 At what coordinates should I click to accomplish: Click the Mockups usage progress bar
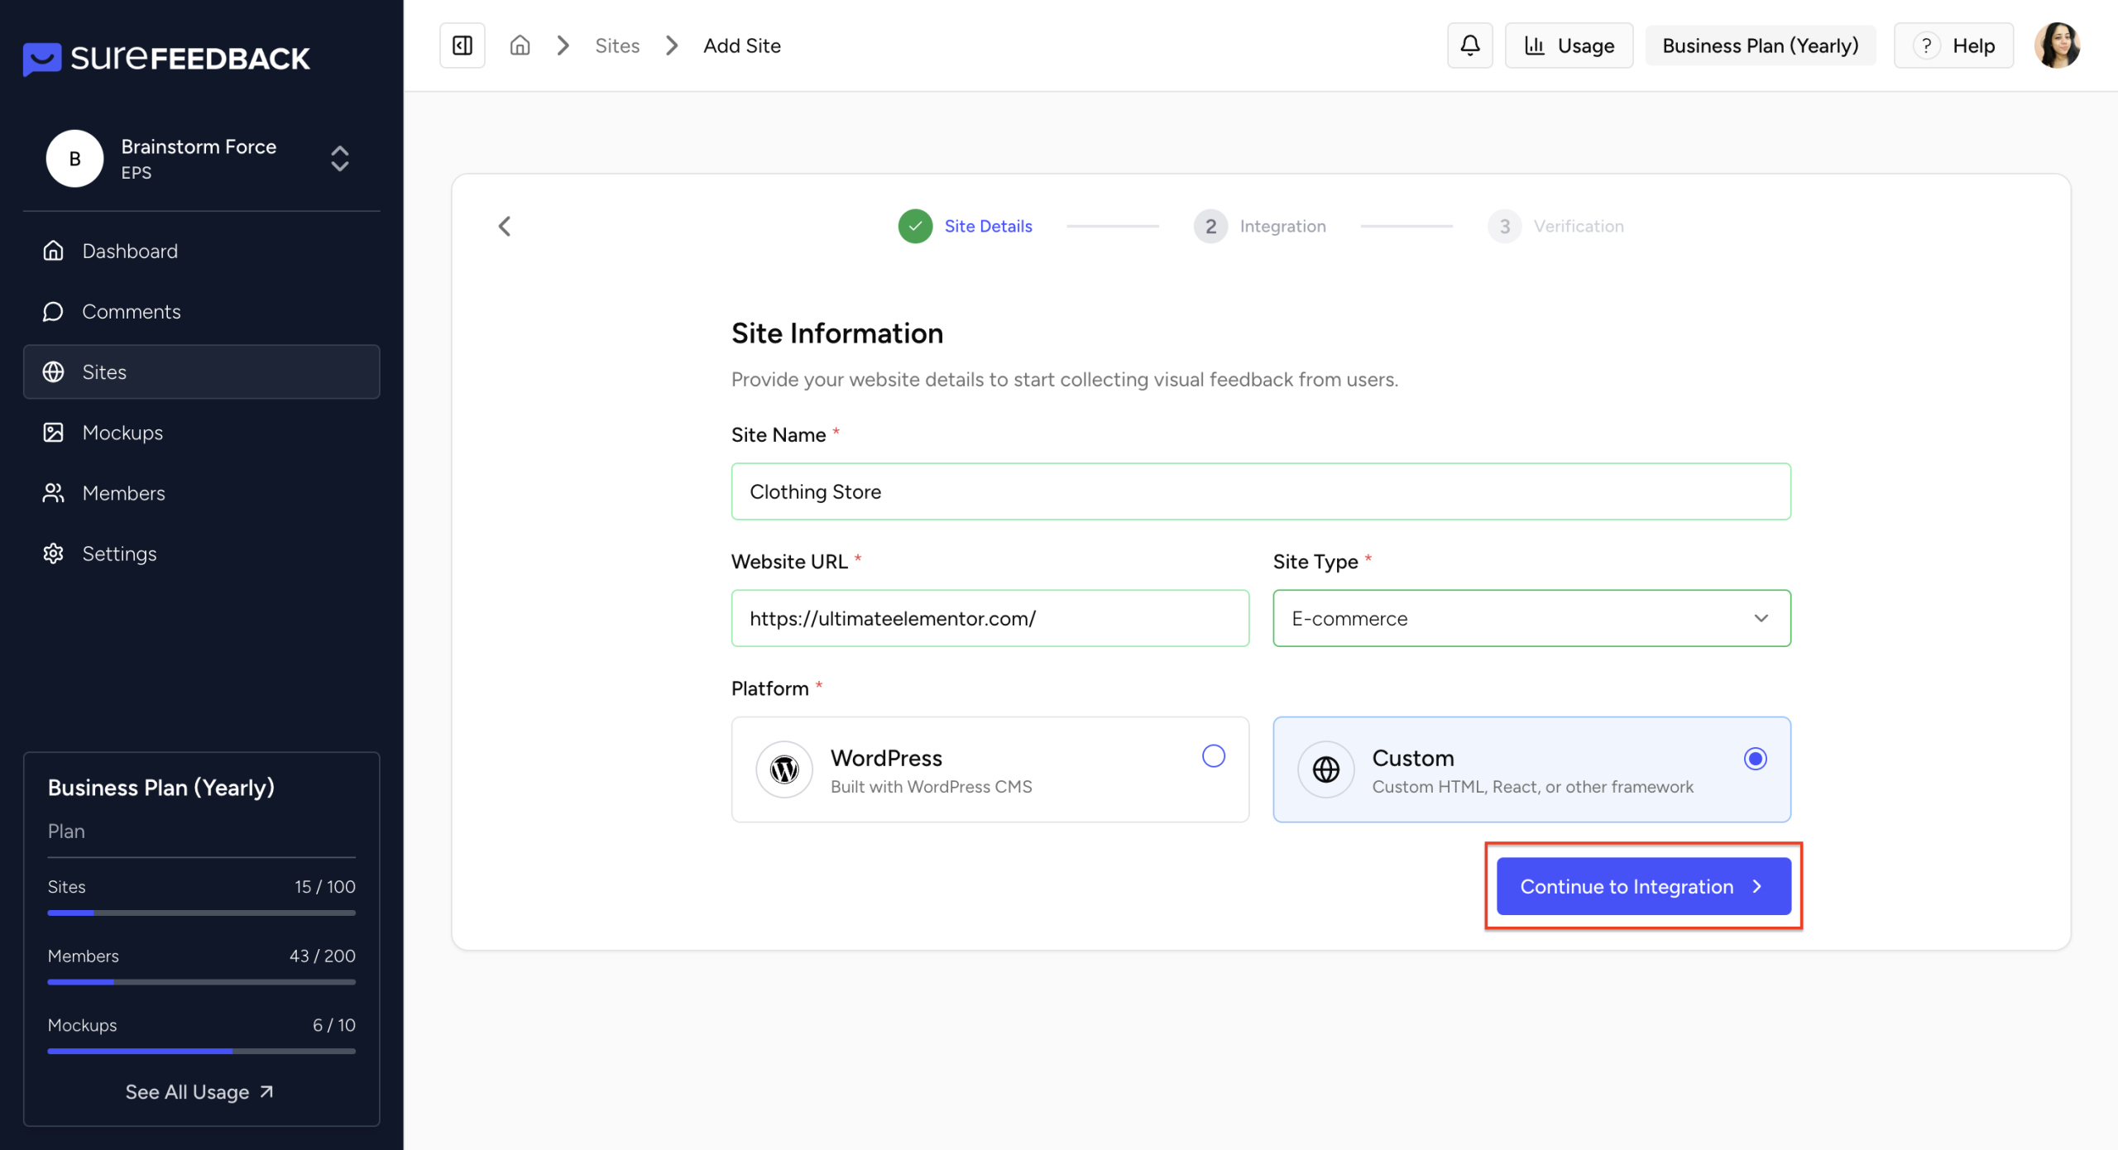[201, 1051]
